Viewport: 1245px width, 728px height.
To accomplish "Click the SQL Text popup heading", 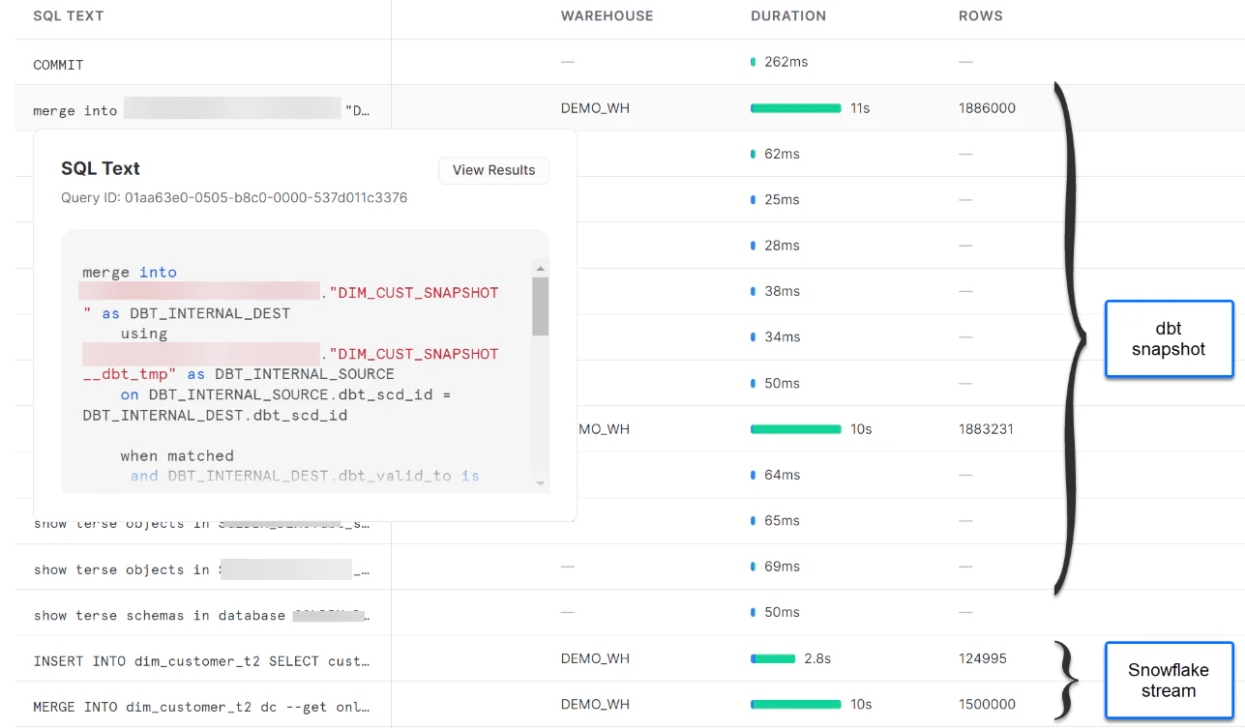I will click(101, 168).
